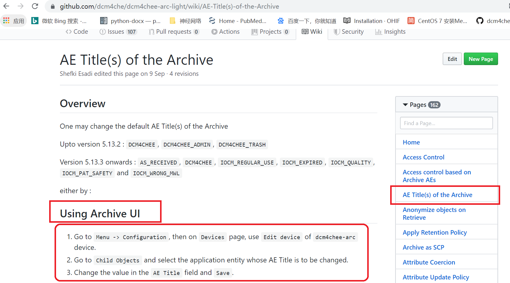Click the dcm4che GitHub octocat bookmark icon
This screenshot has height=283, width=510.
tap(480, 20)
